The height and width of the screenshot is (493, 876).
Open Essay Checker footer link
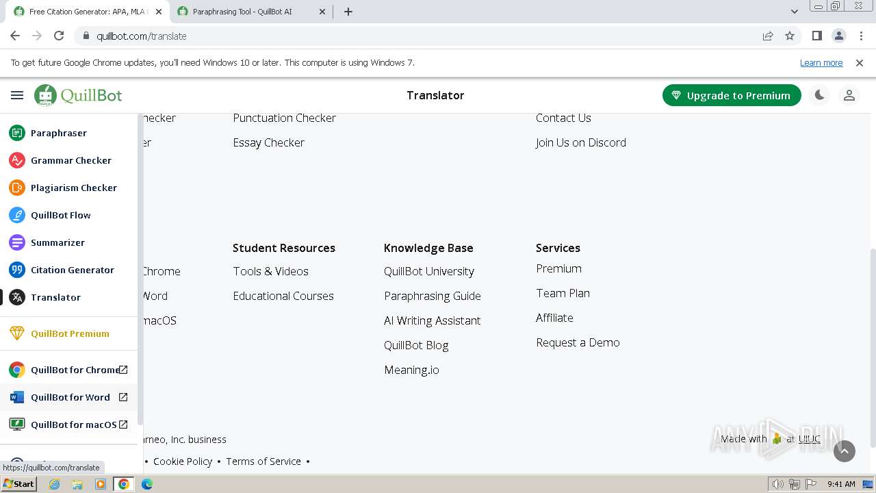[x=268, y=142]
